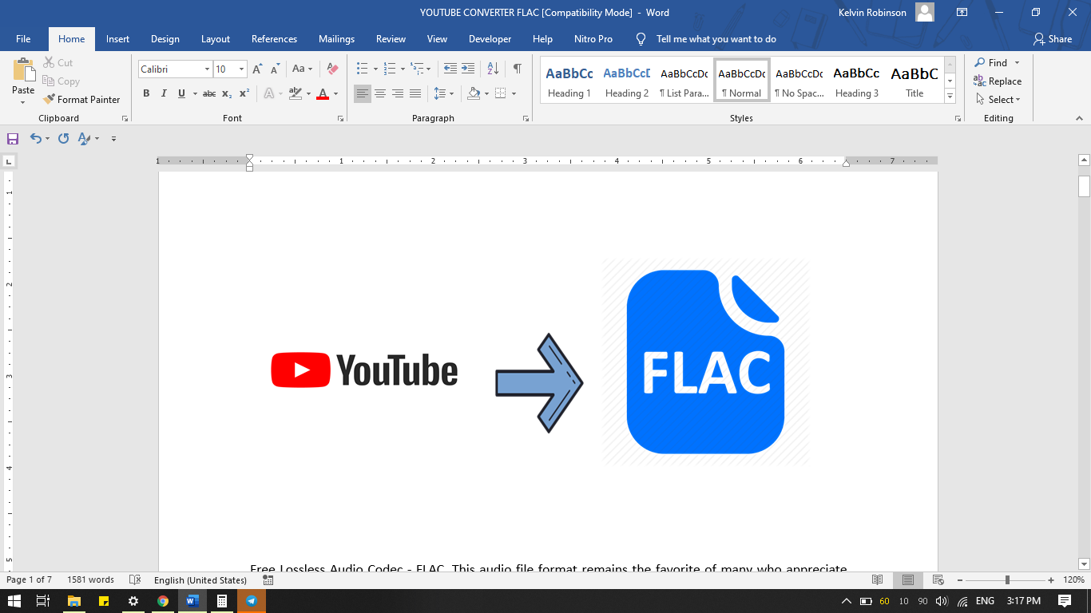This screenshot has height=613, width=1091.
Task: Open the Change Case Aa dropdown
Action: pyautogui.click(x=302, y=69)
